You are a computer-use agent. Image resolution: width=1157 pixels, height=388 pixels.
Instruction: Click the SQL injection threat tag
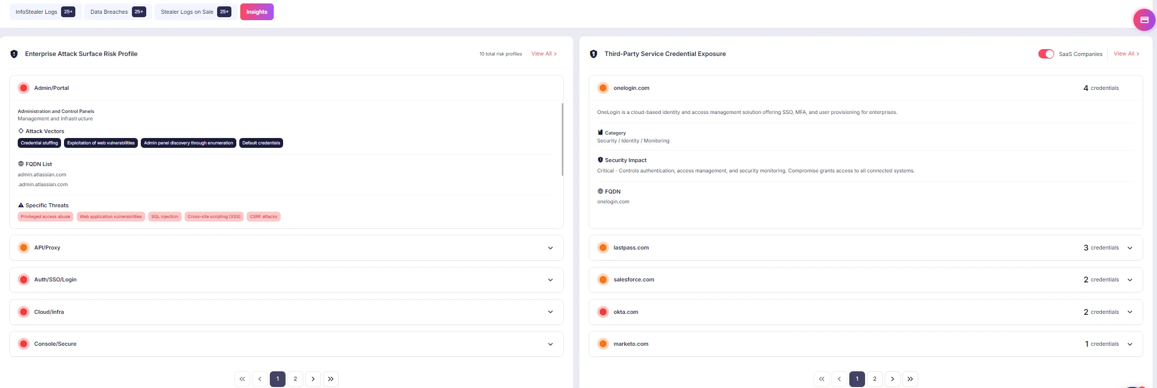click(x=165, y=217)
